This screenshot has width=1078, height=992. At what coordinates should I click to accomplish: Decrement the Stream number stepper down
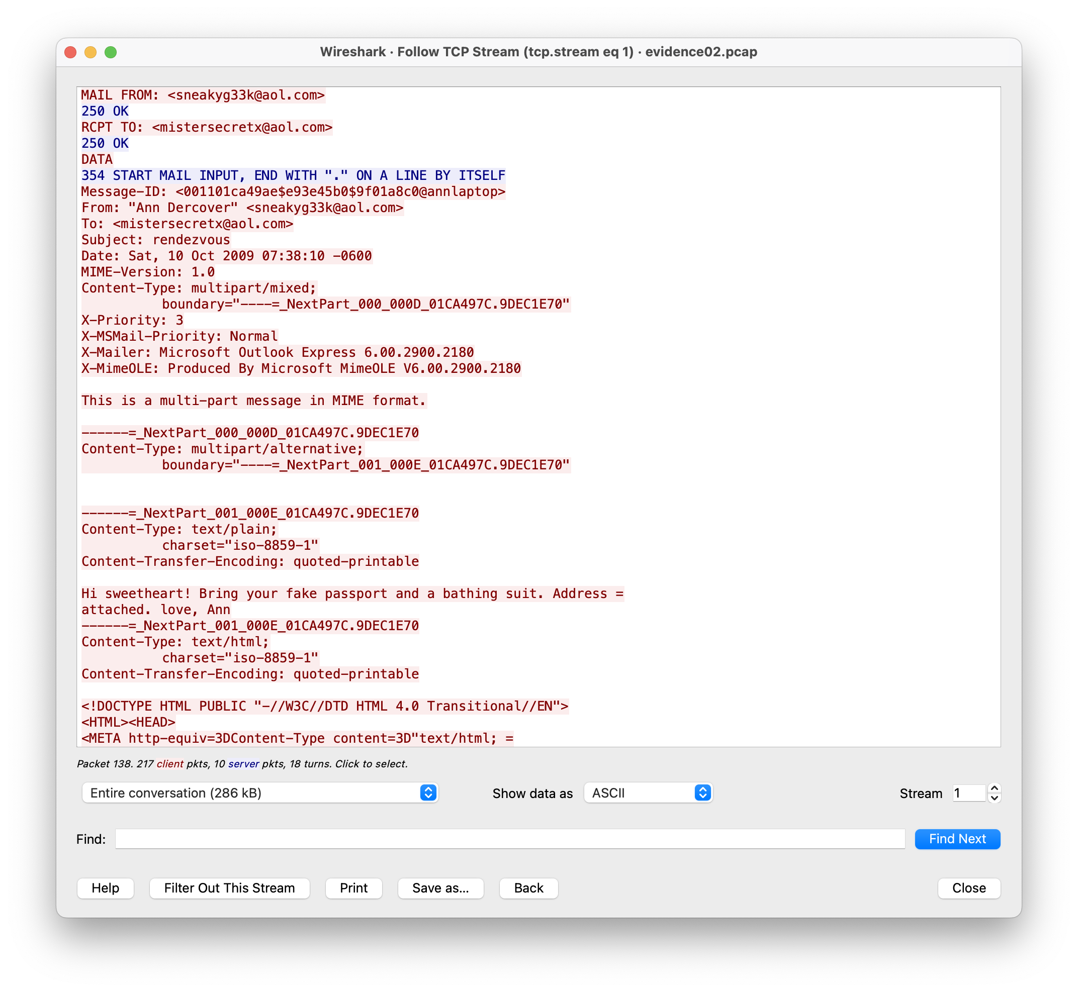click(x=994, y=798)
